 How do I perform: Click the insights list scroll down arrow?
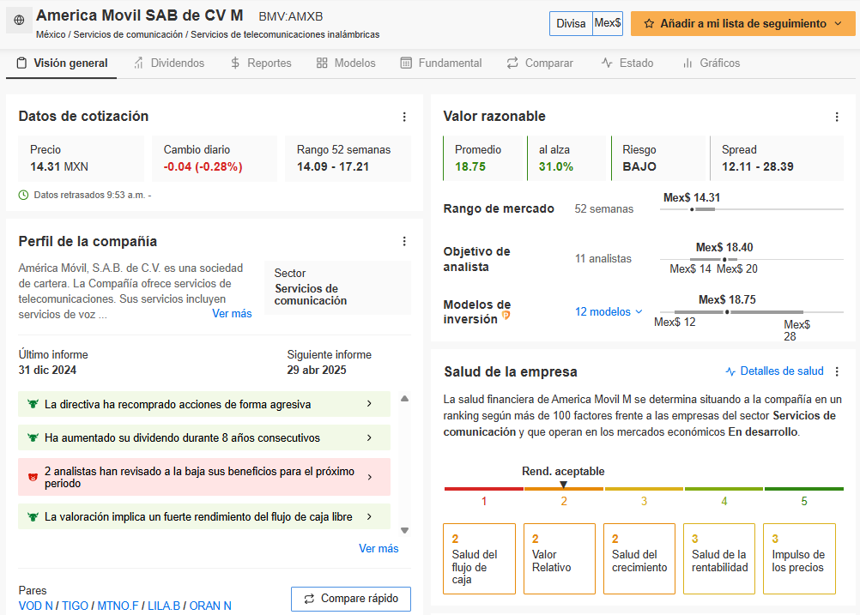(x=405, y=530)
